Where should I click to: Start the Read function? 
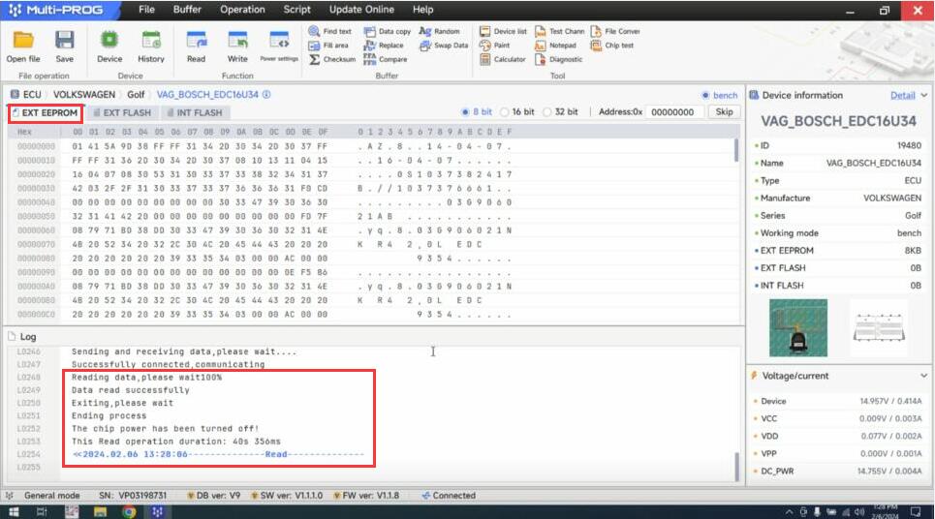pos(196,46)
